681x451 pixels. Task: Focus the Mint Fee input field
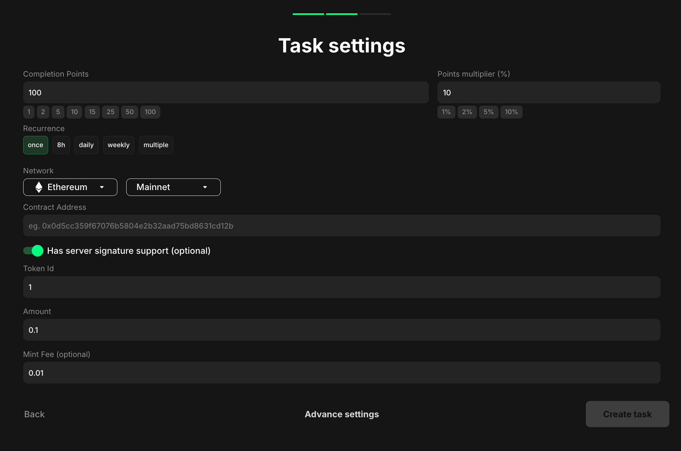coord(342,373)
